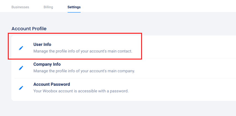Click empty space in the User Info row

click(188, 47)
